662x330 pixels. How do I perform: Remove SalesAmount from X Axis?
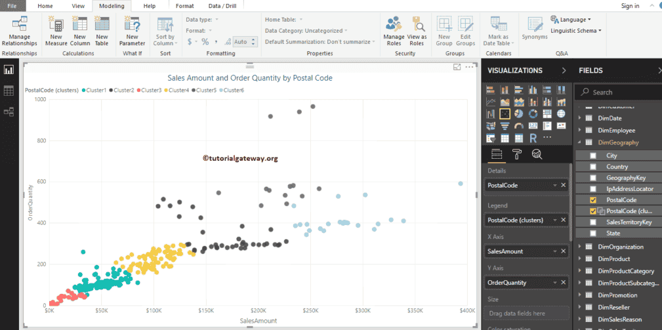pos(563,251)
